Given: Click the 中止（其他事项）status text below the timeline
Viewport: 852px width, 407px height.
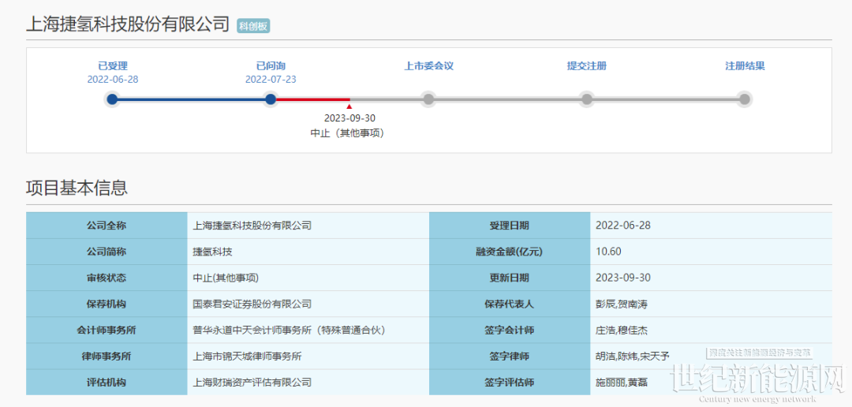Looking at the screenshot, I should [x=348, y=133].
